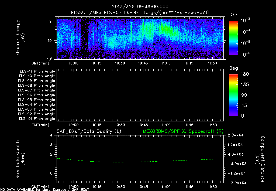
Task: Click 11:15 tick label under pitch angle panel
Action: (189, 125)
